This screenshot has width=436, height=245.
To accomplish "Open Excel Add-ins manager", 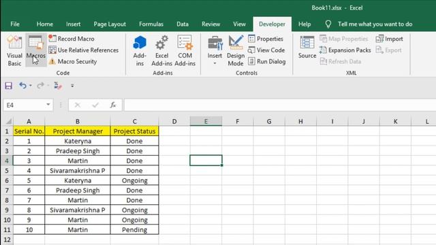I will [x=162, y=51].
